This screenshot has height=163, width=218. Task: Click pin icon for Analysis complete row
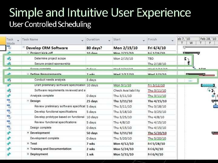point(9,96)
